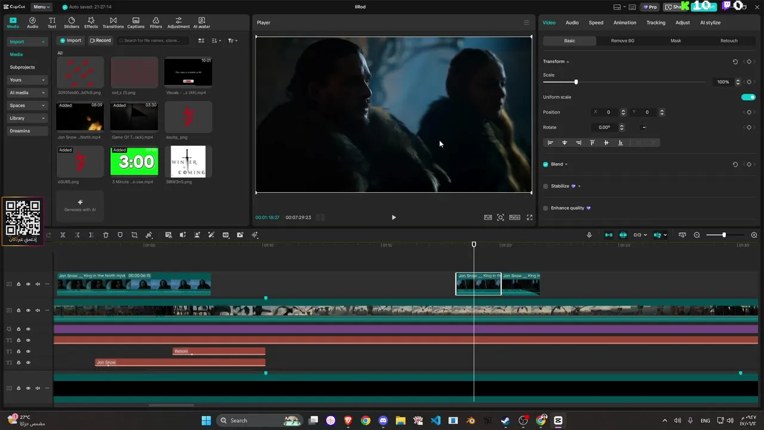Align clip to right edge
The image size is (764, 430).
578,143
